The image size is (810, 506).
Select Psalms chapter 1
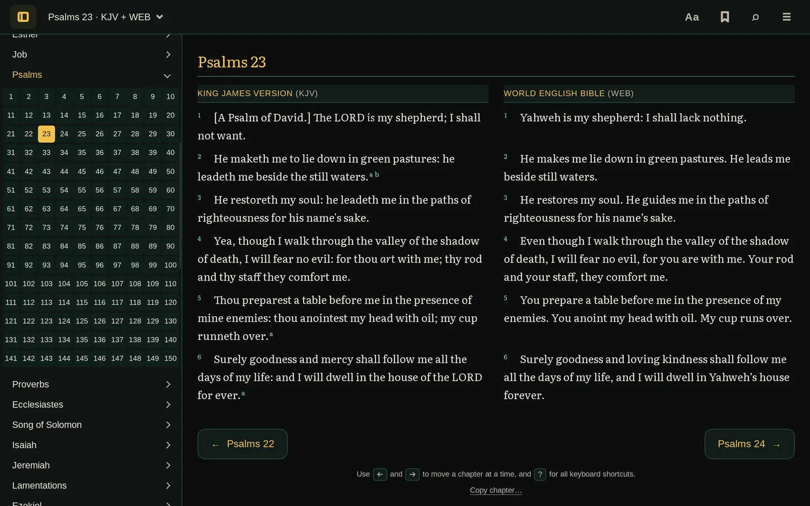pos(11,97)
